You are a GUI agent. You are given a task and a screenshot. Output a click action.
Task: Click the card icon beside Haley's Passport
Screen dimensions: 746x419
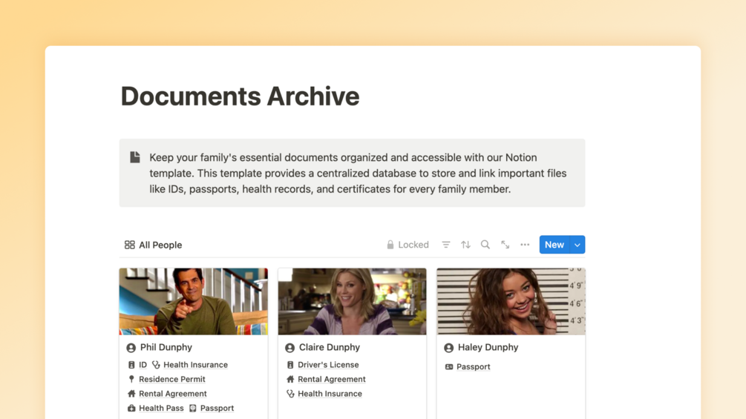click(449, 367)
